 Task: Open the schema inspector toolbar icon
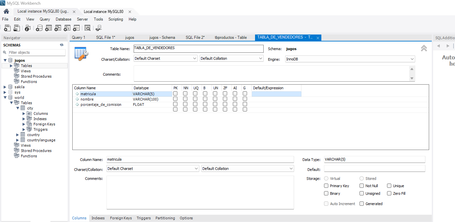28,28
